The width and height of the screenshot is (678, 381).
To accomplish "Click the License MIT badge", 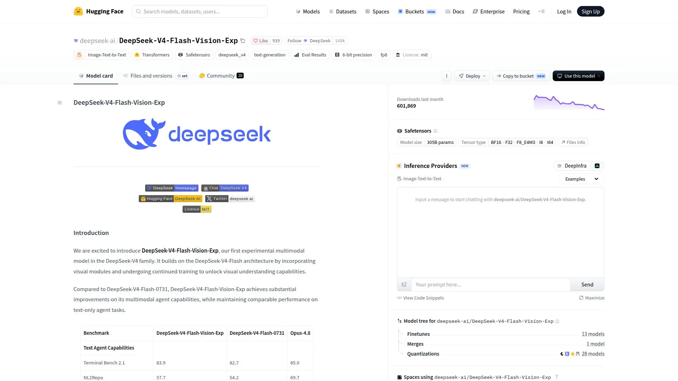I will pyautogui.click(x=197, y=209).
